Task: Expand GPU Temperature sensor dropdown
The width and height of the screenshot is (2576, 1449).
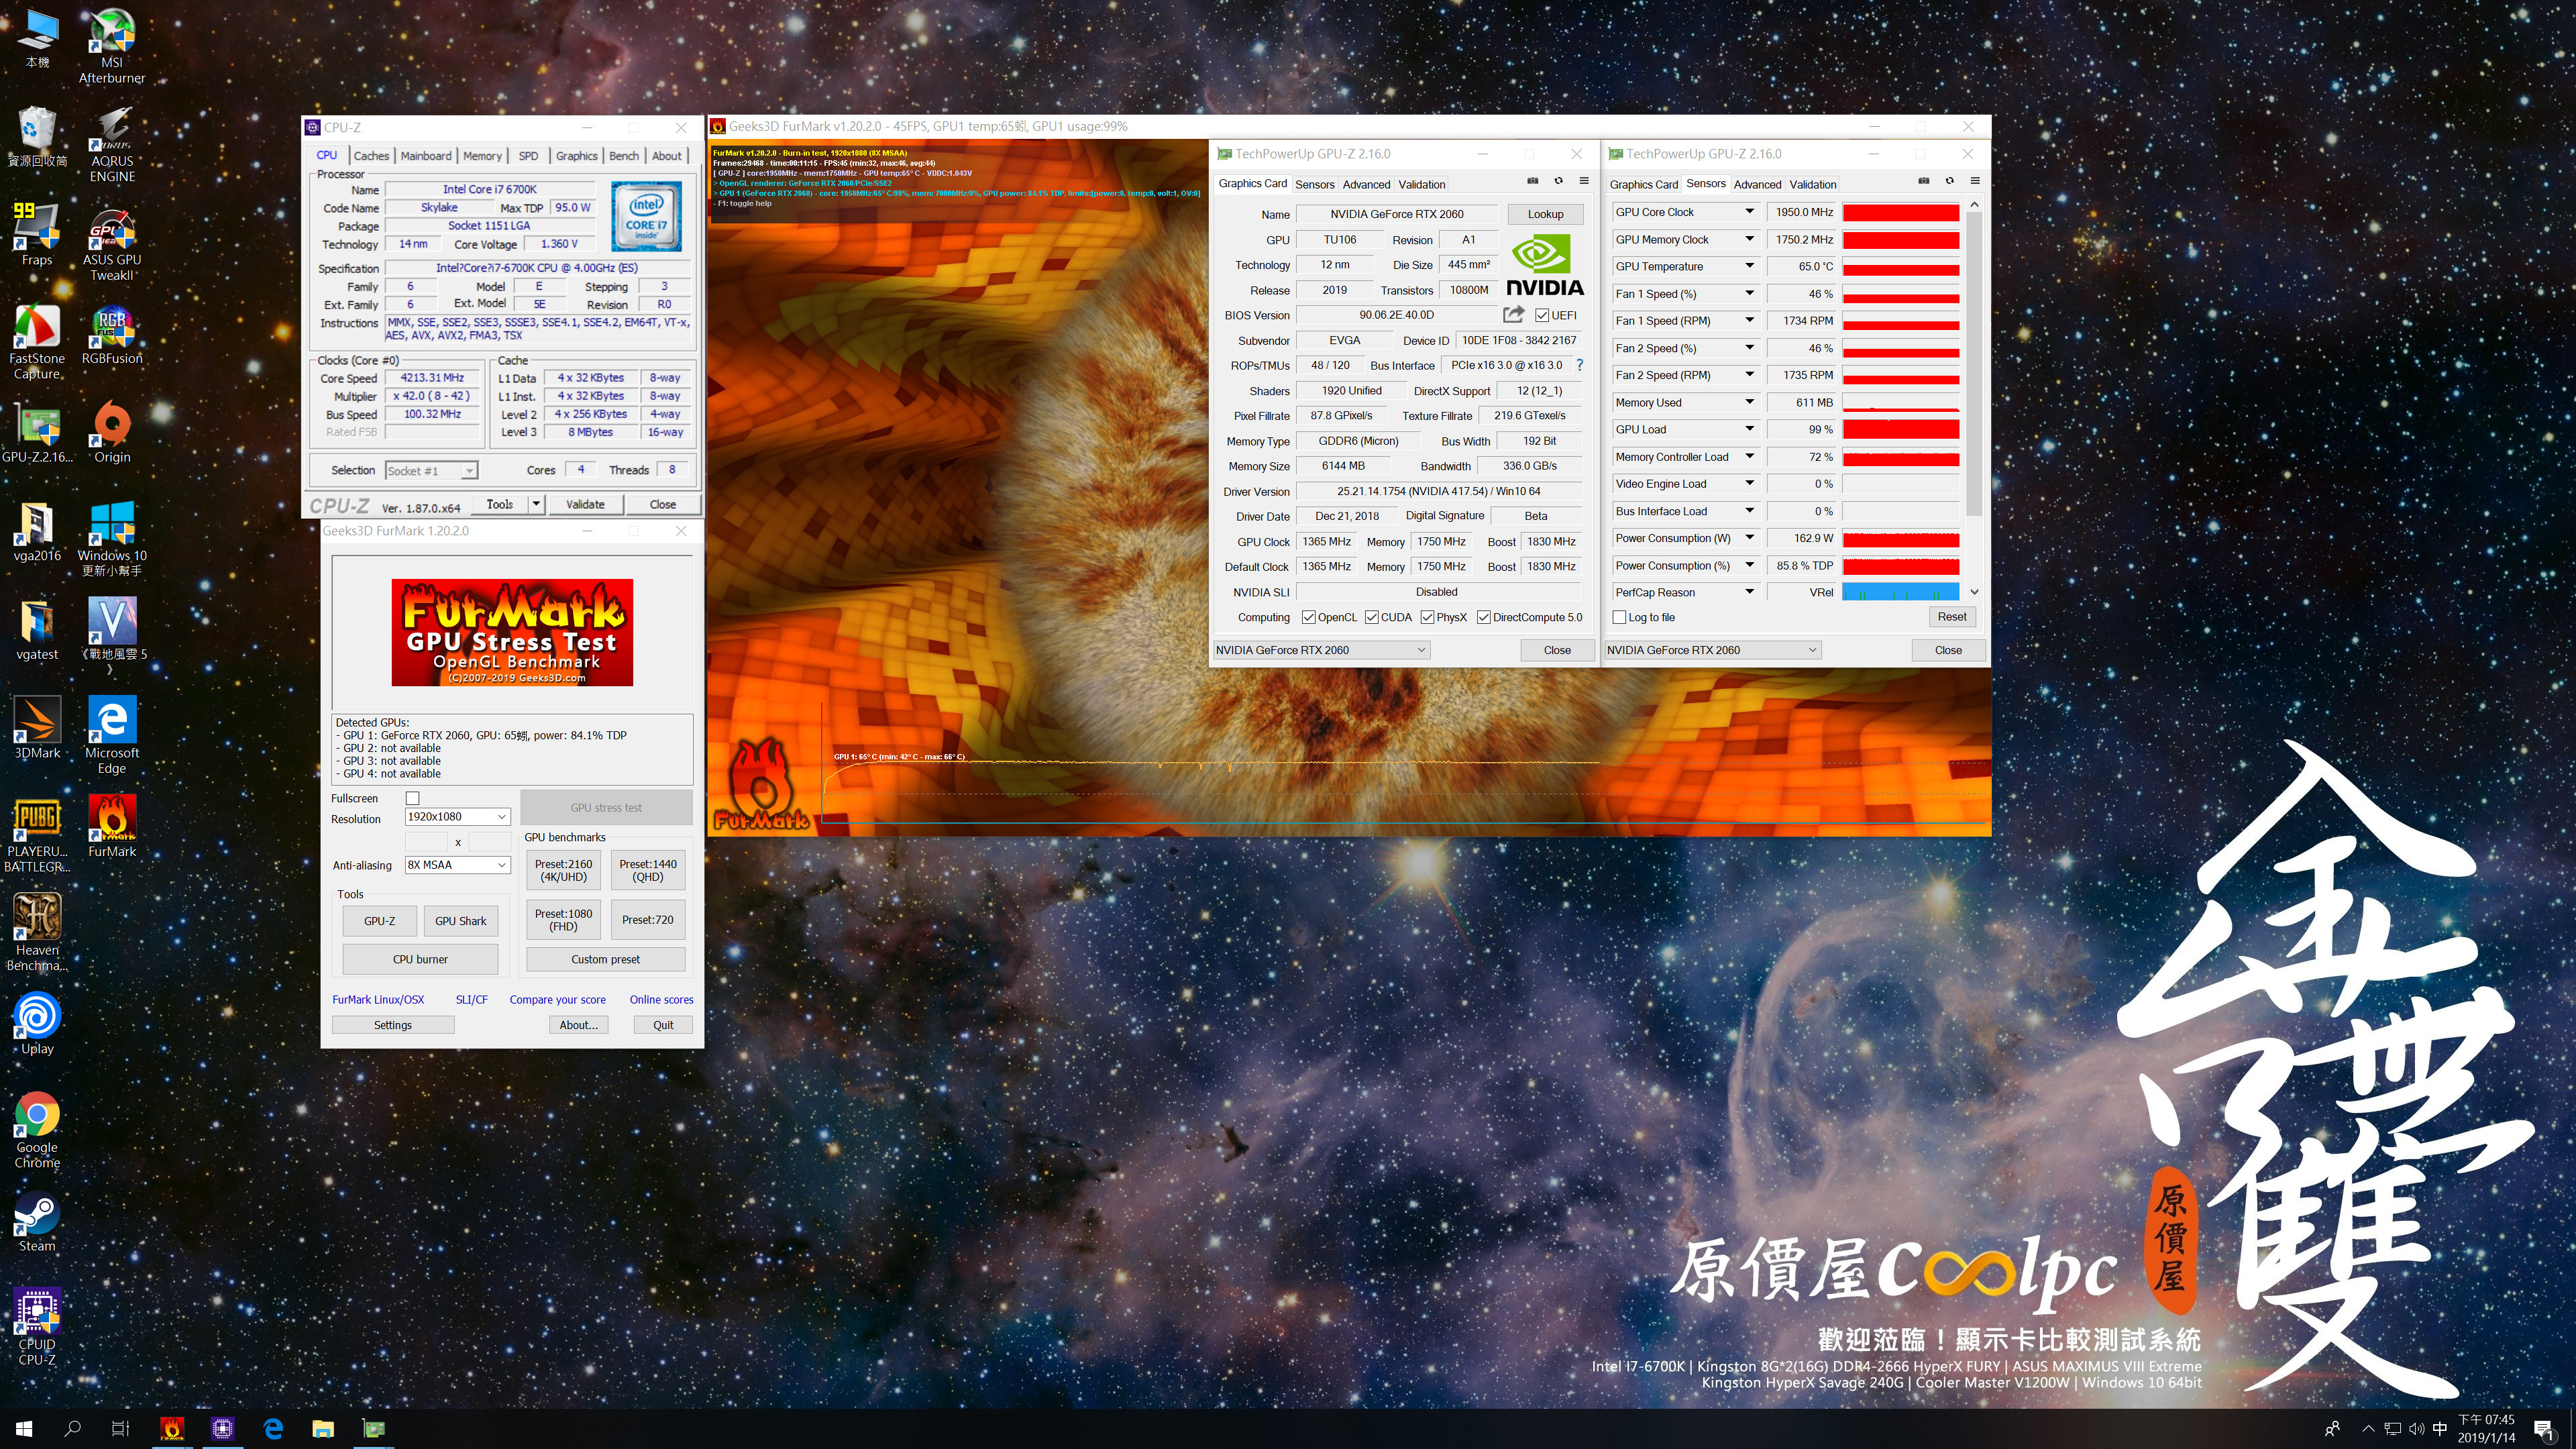Action: (1749, 266)
